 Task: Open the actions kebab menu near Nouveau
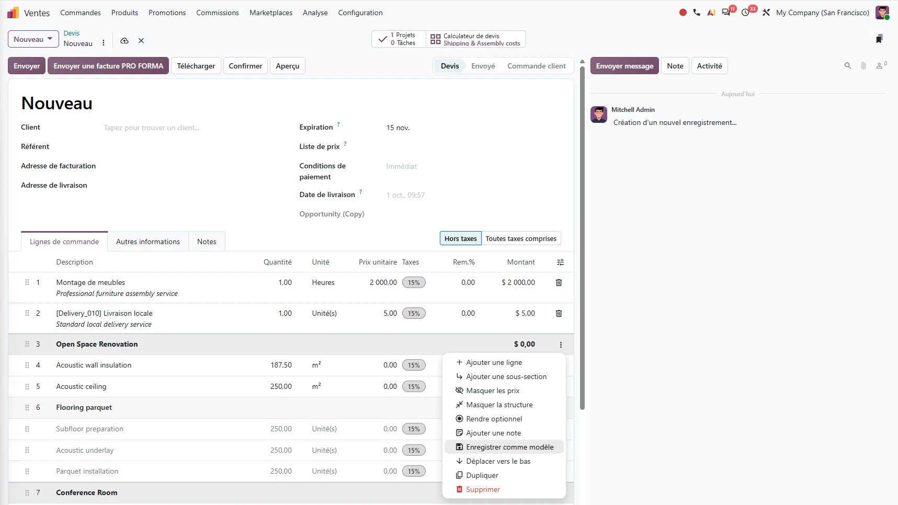pos(104,43)
